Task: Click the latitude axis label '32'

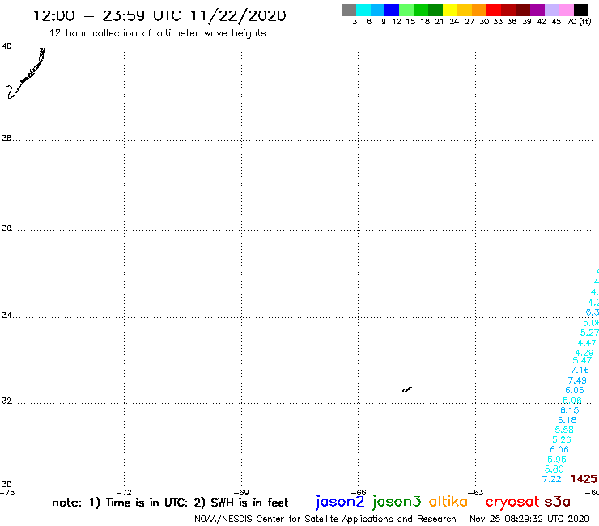Action: (6, 401)
